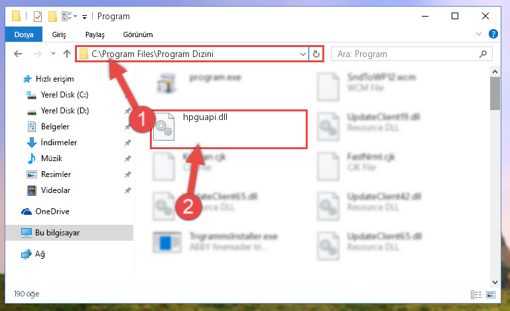Screen dimensions: 510x311
Task: Go up one folder level
Action: point(67,54)
